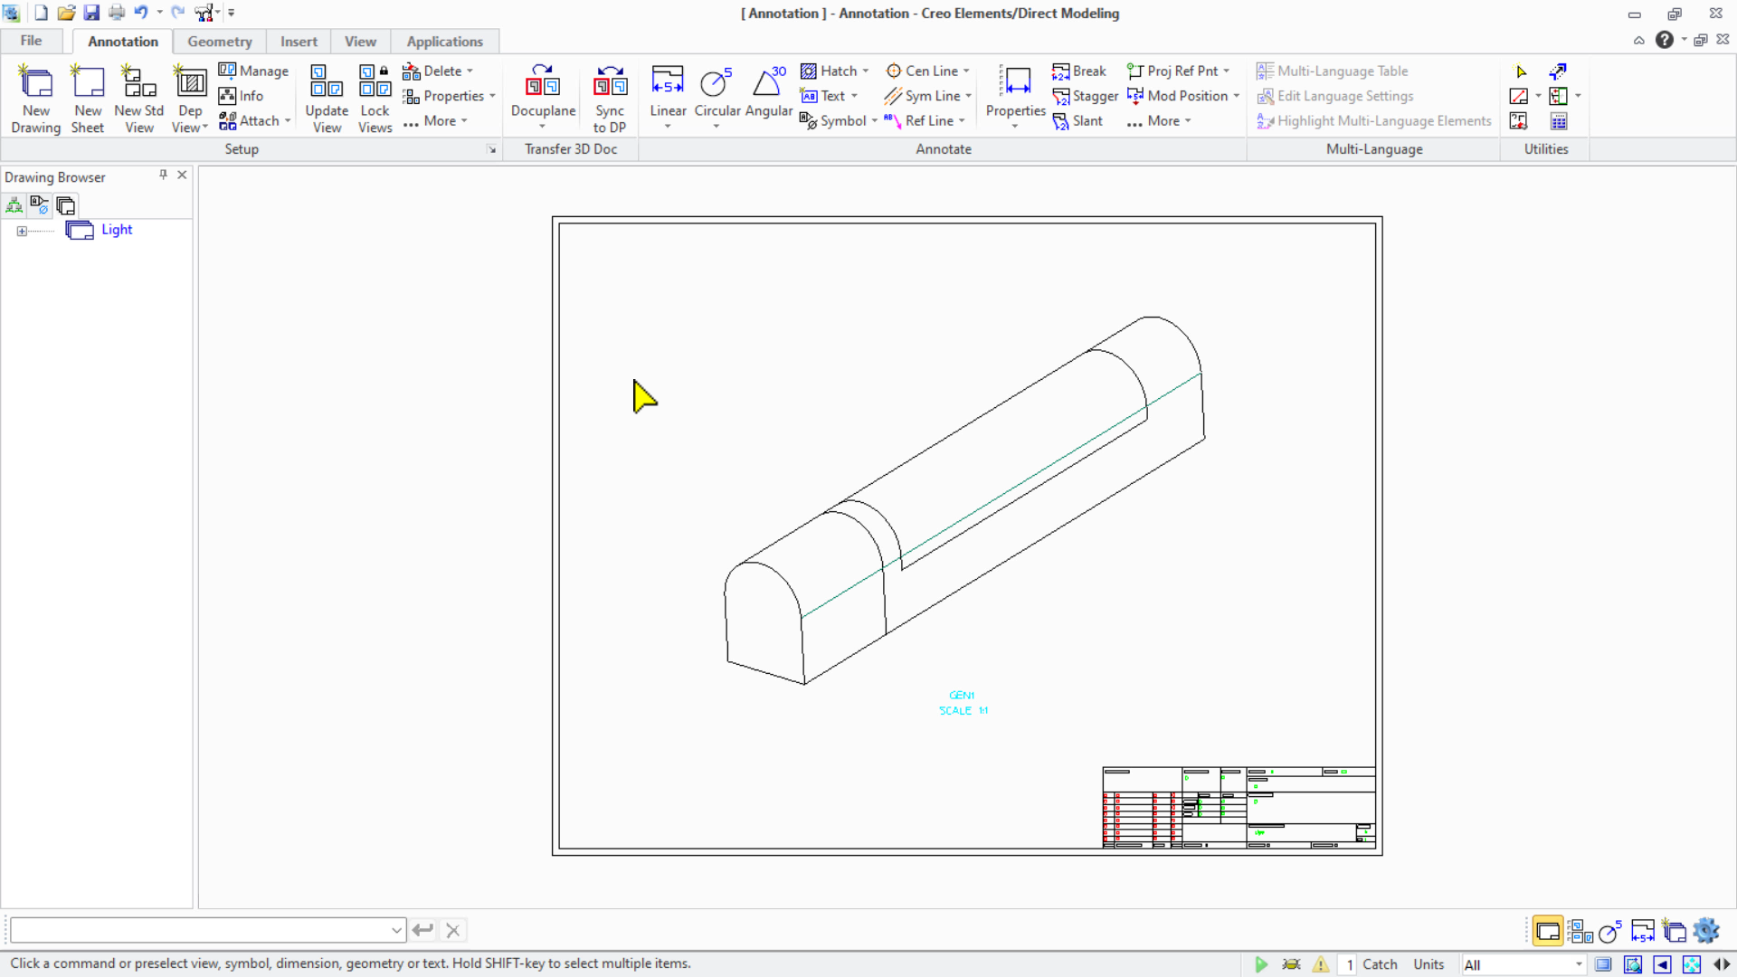The height and width of the screenshot is (977, 1737).
Task: Click the Manage button
Action: click(253, 71)
